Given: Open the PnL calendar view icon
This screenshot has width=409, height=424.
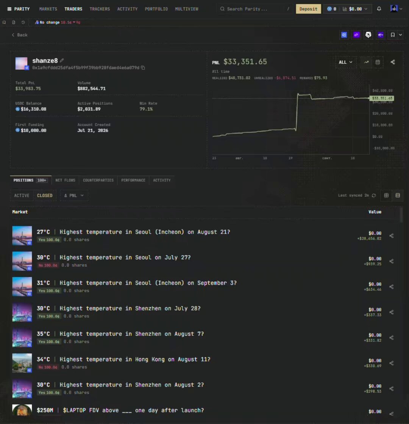Looking at the screenshot, I should click(x=378, y=62).
